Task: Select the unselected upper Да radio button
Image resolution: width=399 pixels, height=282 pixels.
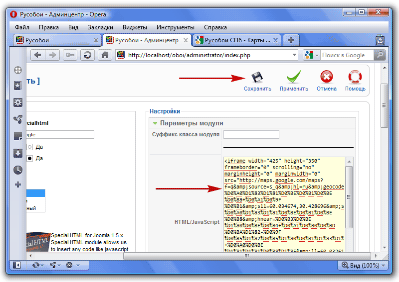Action: pos(30,147)
